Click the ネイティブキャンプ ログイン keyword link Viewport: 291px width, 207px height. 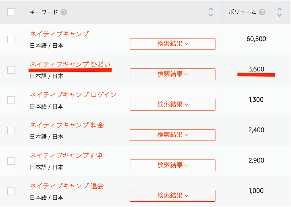coord(73,95)
